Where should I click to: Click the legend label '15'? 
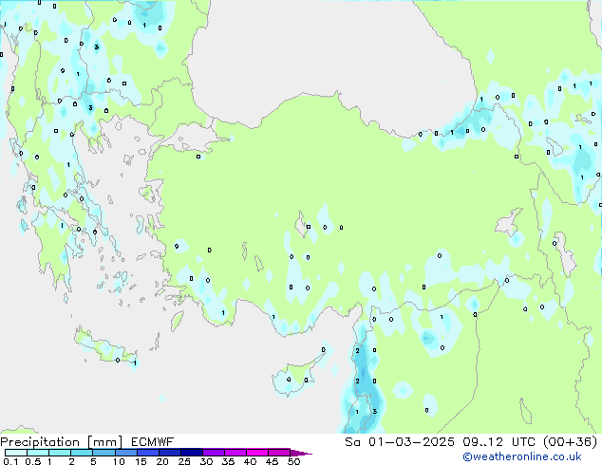click(x=141, y=461)
